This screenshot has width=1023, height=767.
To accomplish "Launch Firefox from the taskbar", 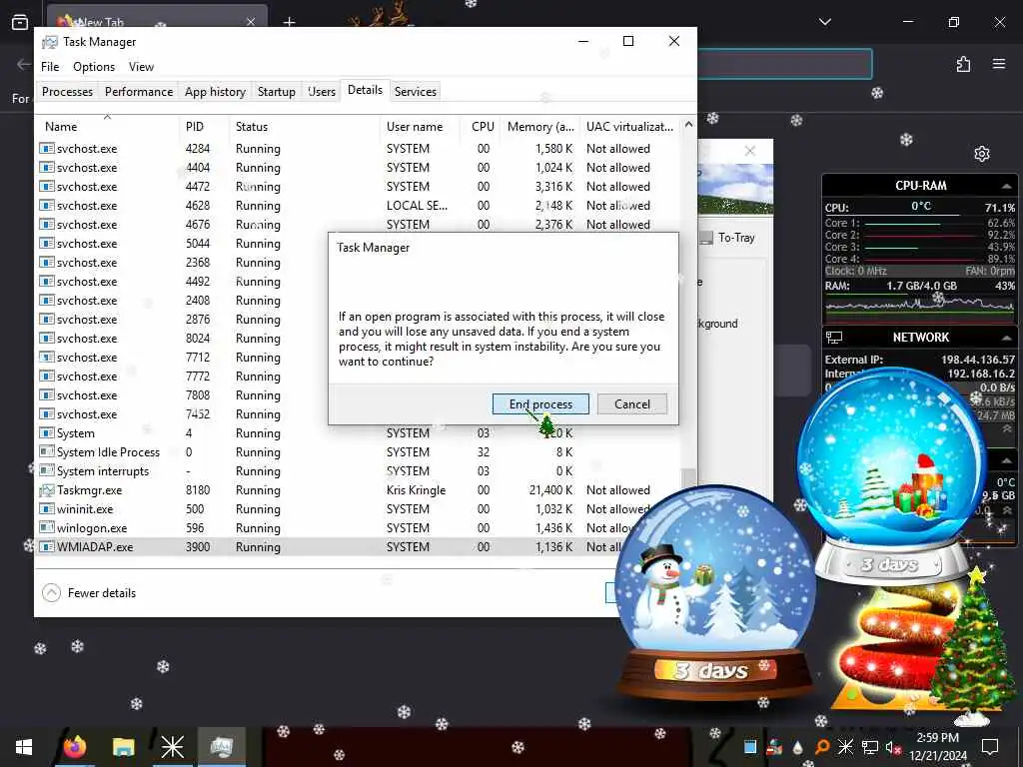I will click(x=74, y=747).
